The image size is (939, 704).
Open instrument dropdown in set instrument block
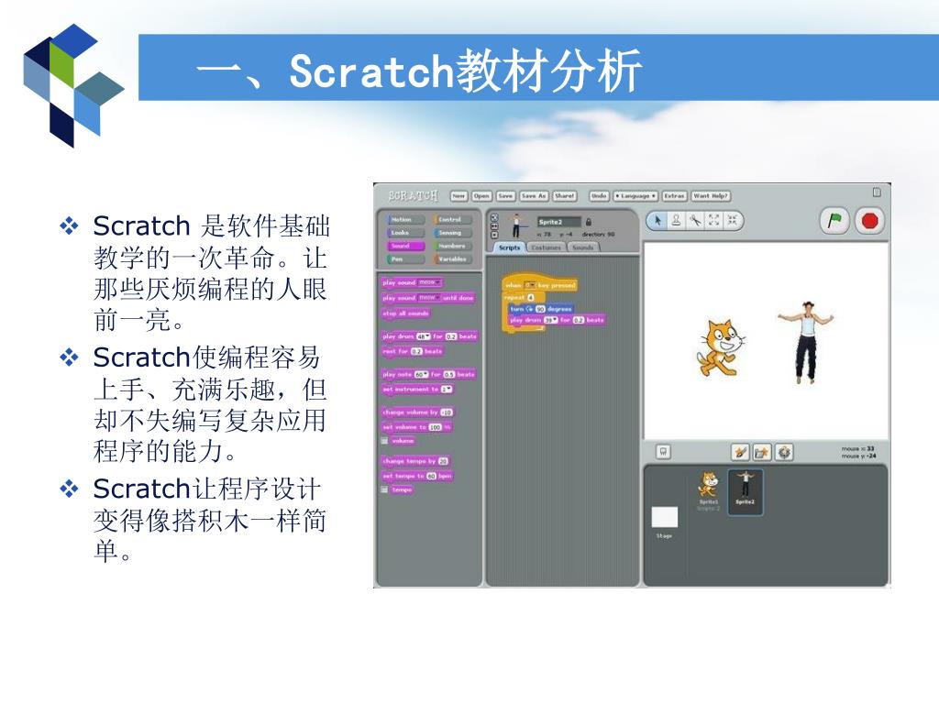point(447,389)
